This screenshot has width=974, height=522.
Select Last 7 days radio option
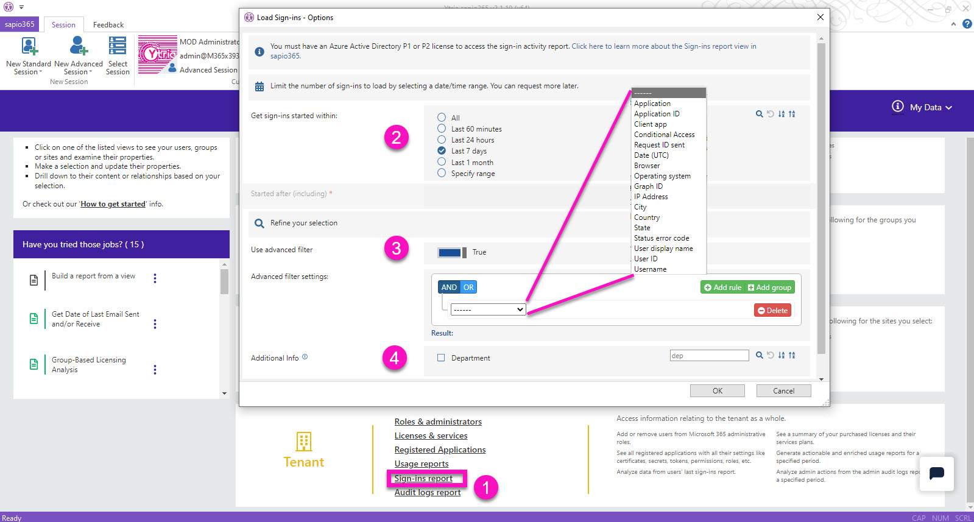(442, 150)
